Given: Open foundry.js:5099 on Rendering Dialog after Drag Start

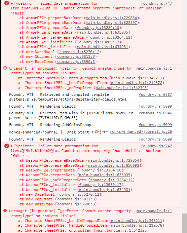Looking at the screenshot, I should pos(155,139).
